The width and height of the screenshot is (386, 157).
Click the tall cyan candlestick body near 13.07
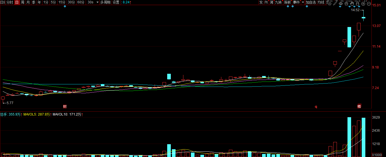tap(349, 37)
